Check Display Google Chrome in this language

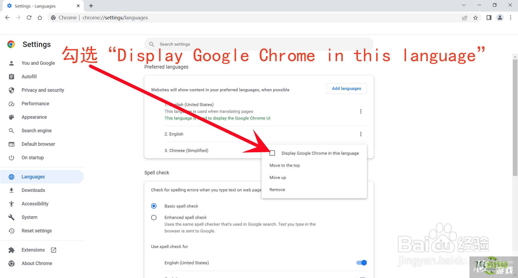pyautogui.click(x=272, y=153)
